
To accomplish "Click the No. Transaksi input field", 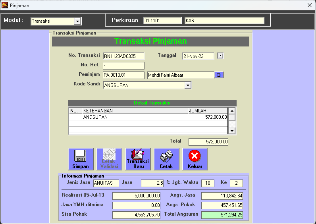I will tap(123, 56).
